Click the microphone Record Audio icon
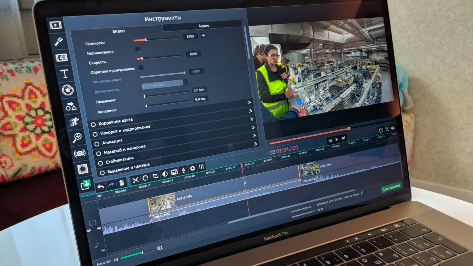 point(184,170)
